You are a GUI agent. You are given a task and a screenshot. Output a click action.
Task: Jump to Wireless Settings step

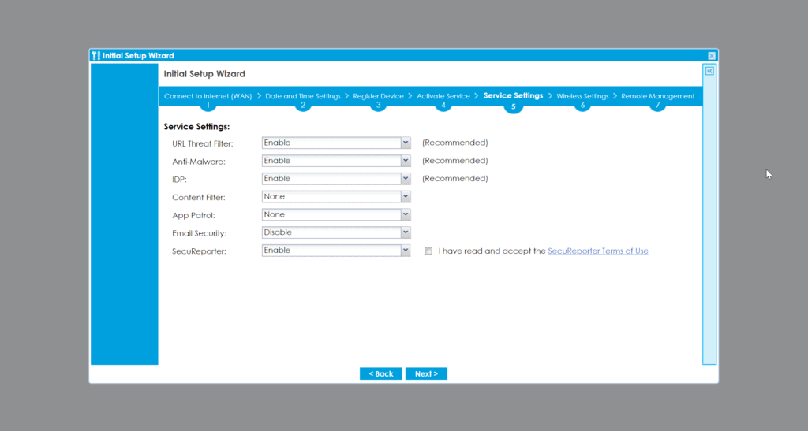point(582,96)
